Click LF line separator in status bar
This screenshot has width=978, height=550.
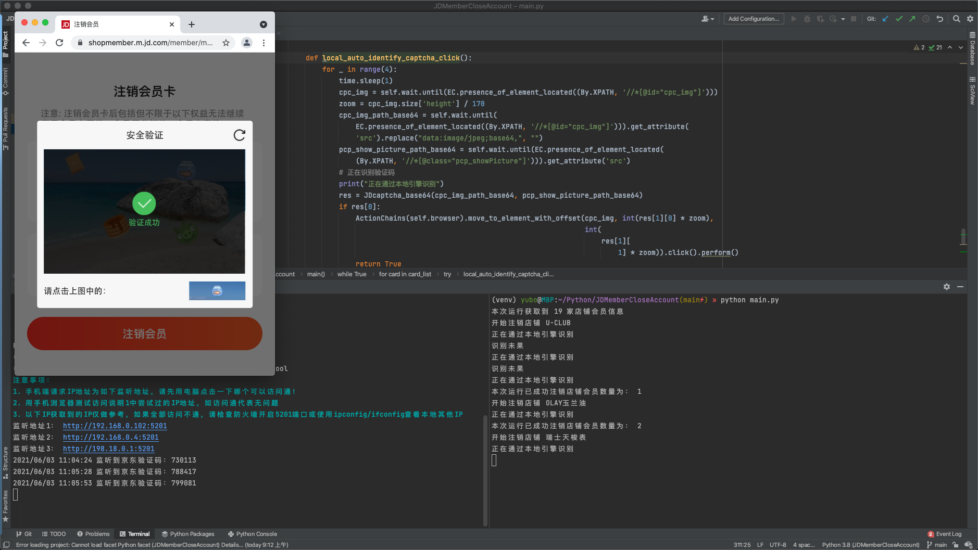760,545
